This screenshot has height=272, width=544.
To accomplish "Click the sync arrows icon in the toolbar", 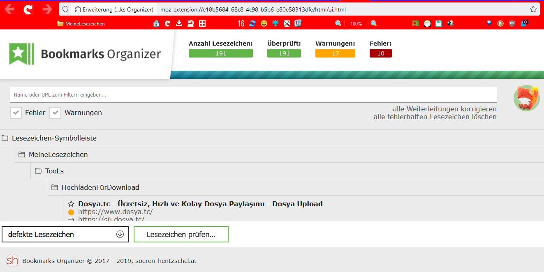I will click(x=252, y=23).
